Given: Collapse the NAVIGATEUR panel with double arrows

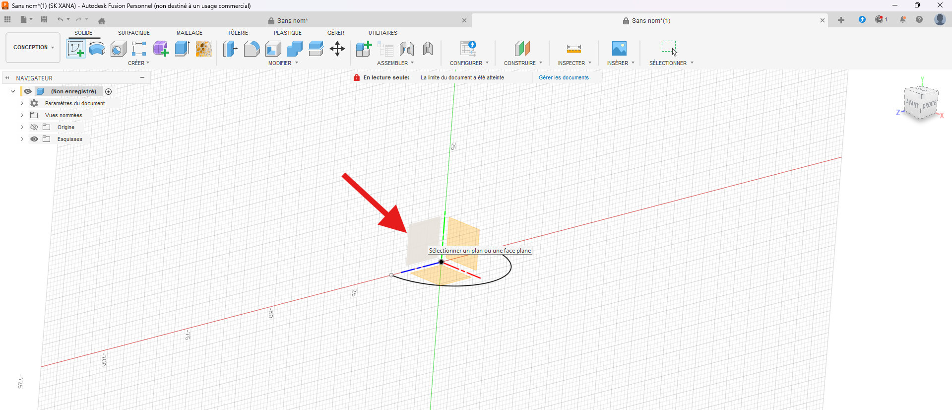Looking at the screenshot, I should click(x=7, y=78).
